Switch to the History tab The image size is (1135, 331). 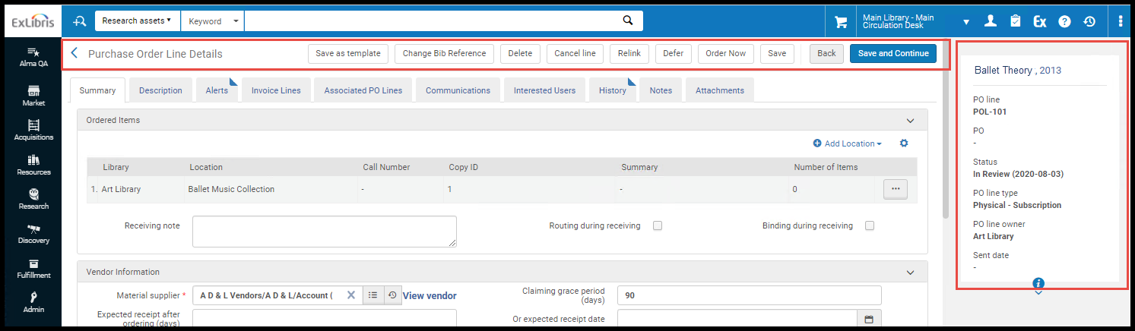tap(612, 90)
